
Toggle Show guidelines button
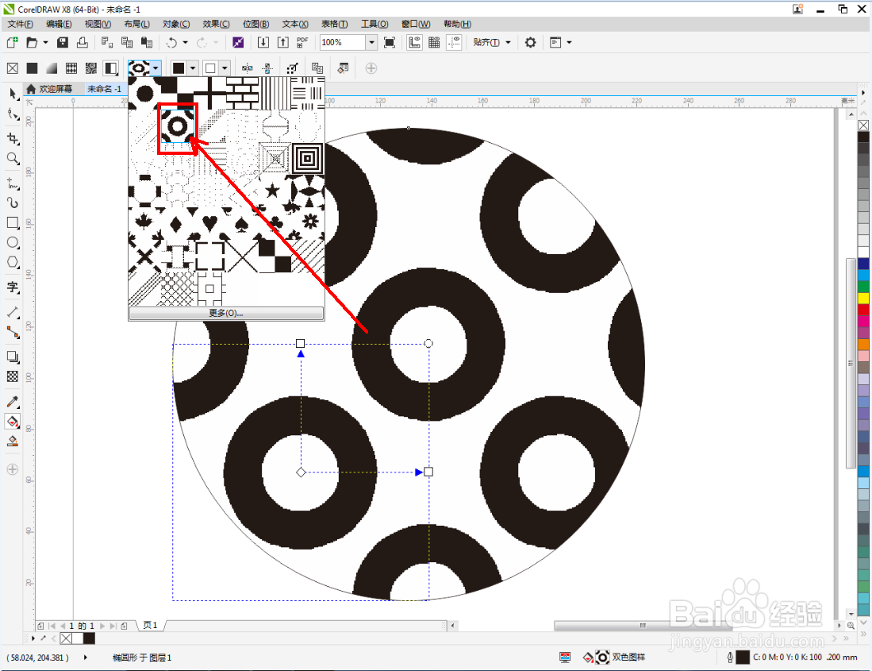455,42
